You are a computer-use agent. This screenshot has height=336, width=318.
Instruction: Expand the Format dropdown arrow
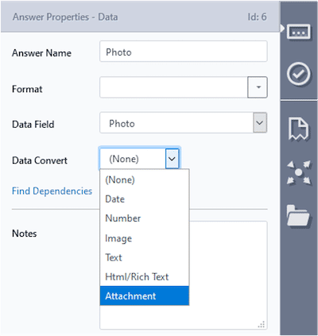(x=258, y=87)
